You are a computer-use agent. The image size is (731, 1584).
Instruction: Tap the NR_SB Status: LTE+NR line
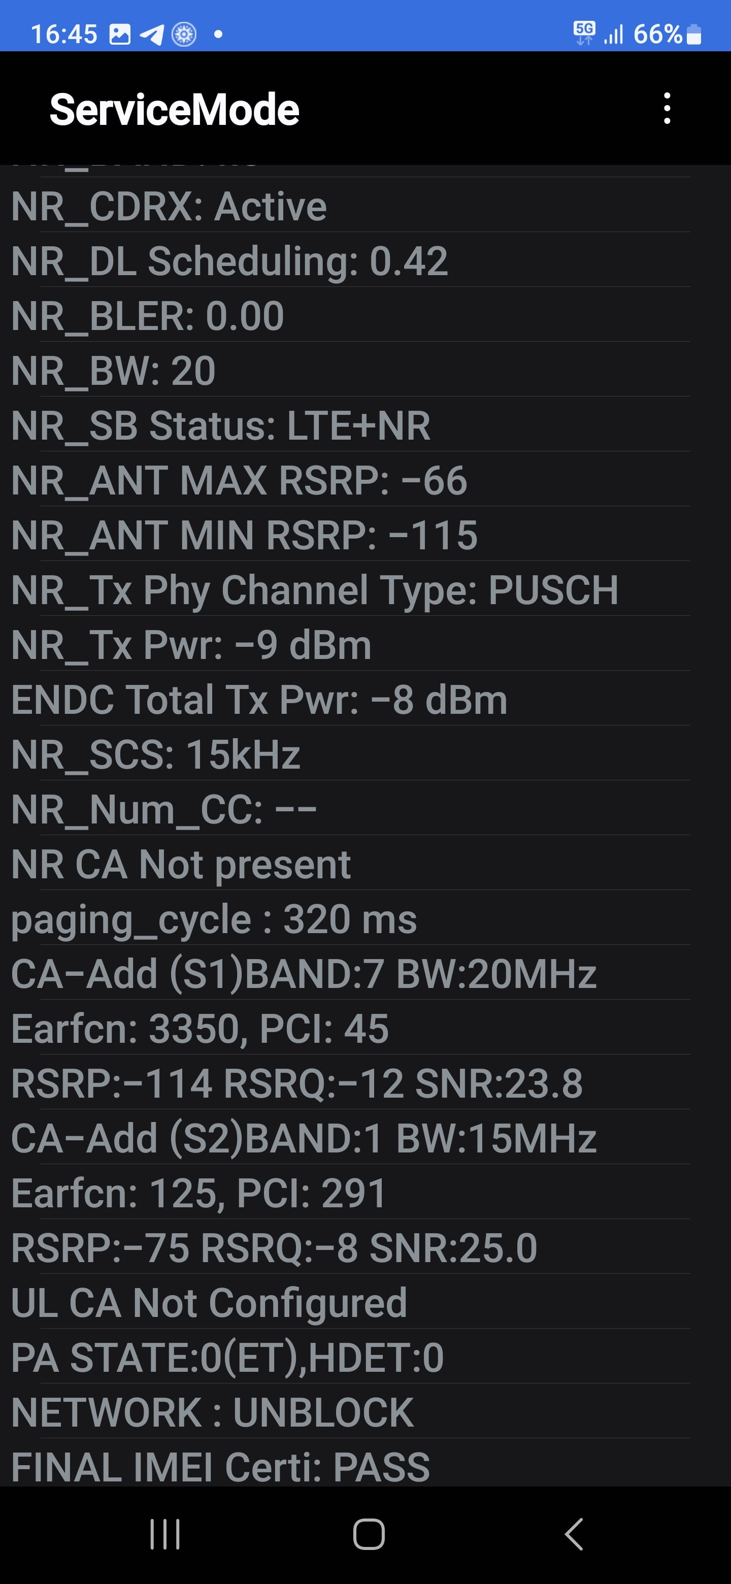[x=350, y=425]
